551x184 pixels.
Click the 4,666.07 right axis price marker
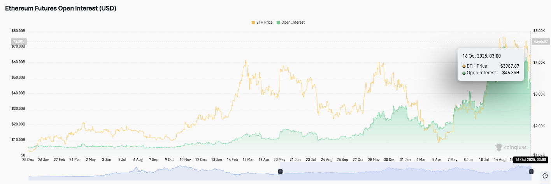[540, 41]
